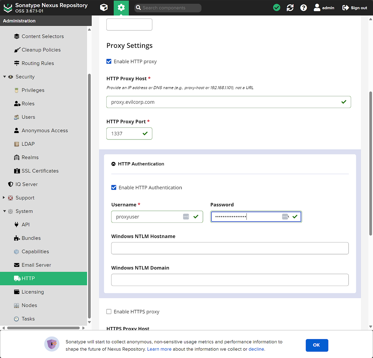This screenshot has height=358, width=373.
Task: Click the Windows NTLM Domain field
Action: tap(230, 280)
